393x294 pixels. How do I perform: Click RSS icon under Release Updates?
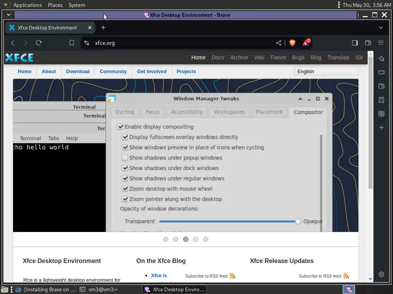coord(346,276)
